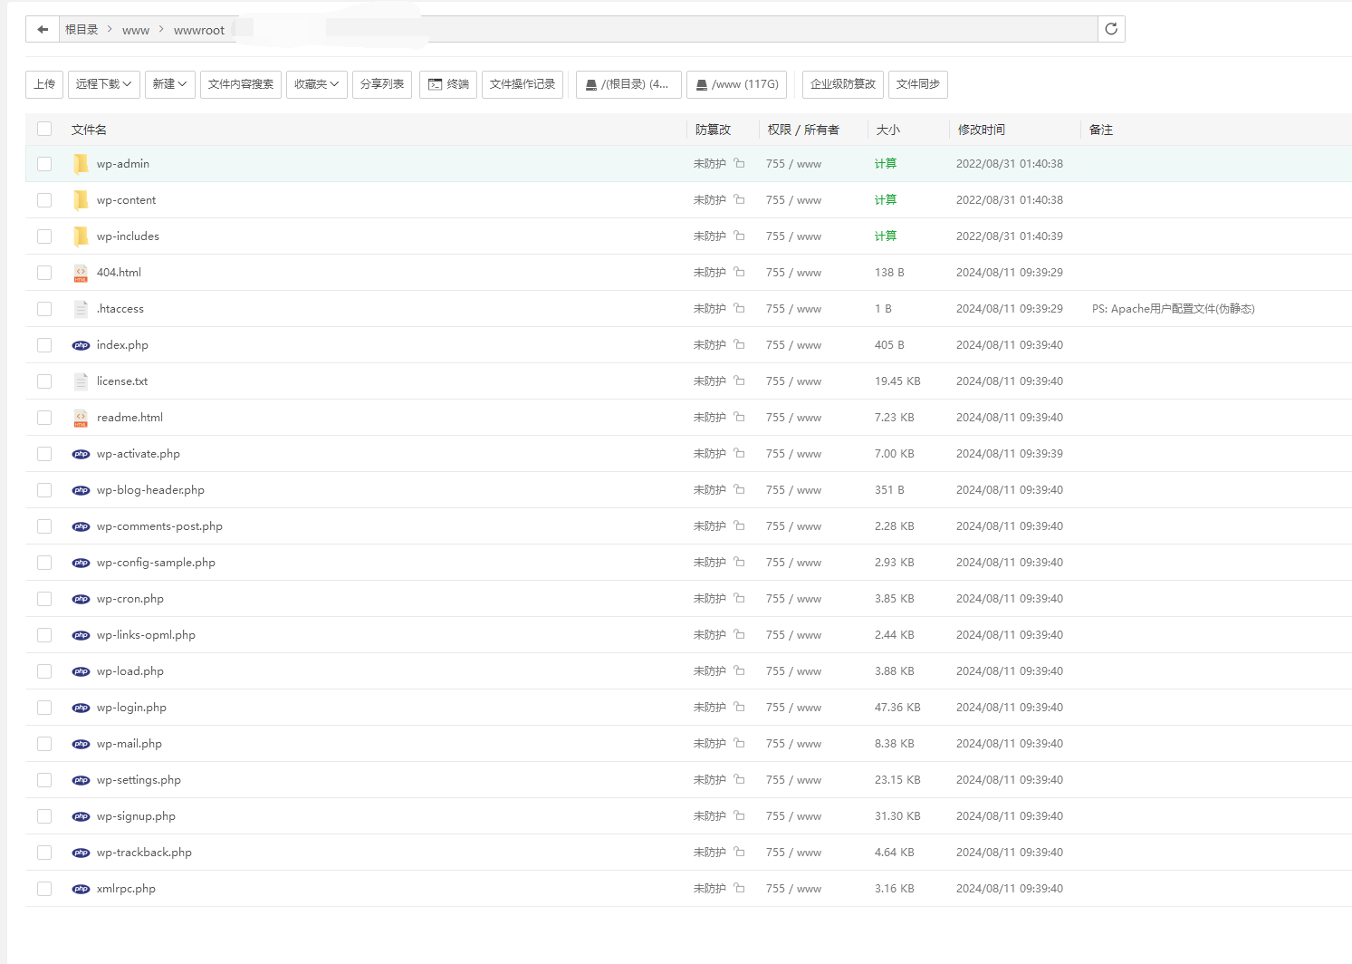Open 企业级防篡改 tamper protection

tap(843, 84)
